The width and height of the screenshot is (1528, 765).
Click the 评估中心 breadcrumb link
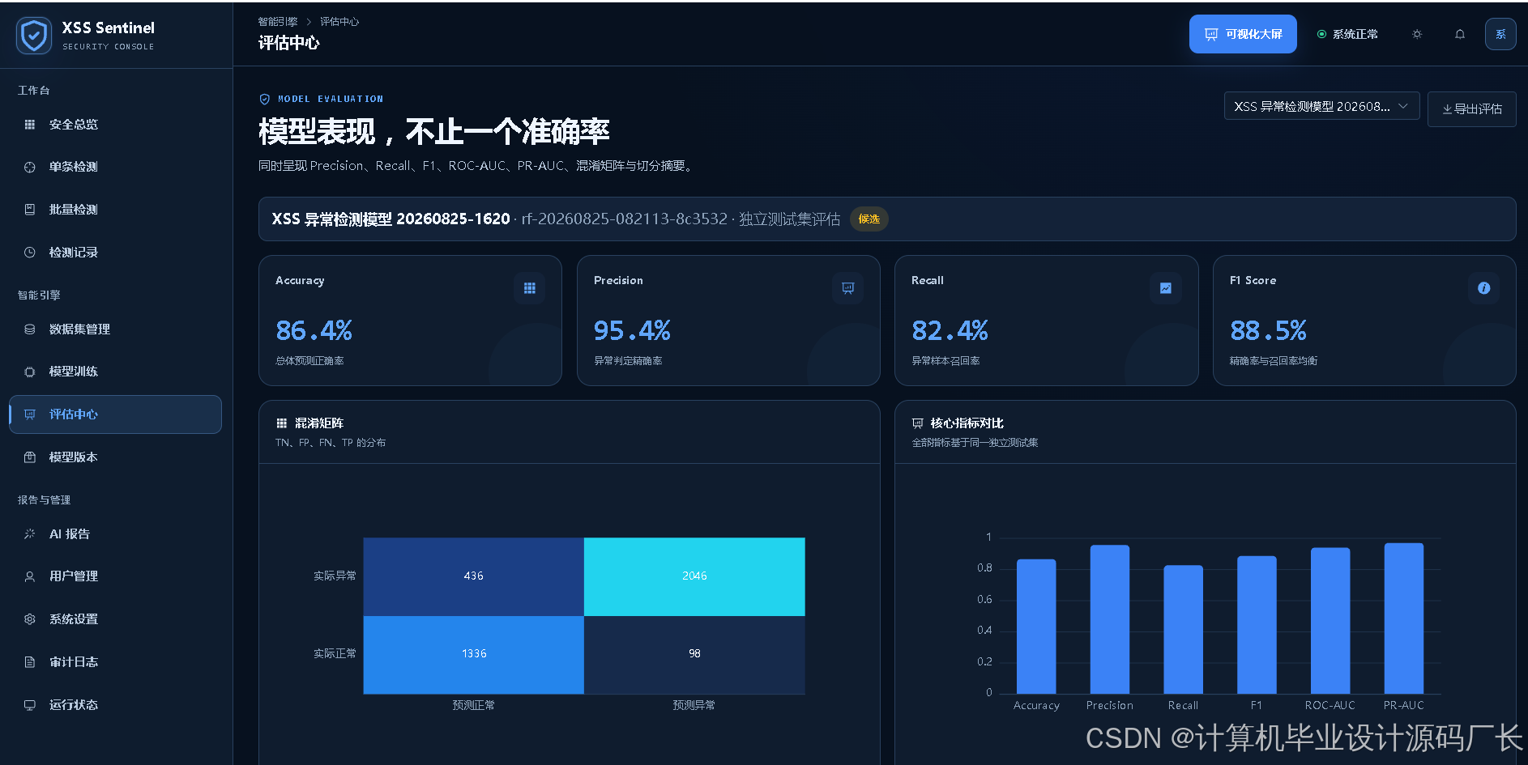pyautogui.click(x=339, y=22)
